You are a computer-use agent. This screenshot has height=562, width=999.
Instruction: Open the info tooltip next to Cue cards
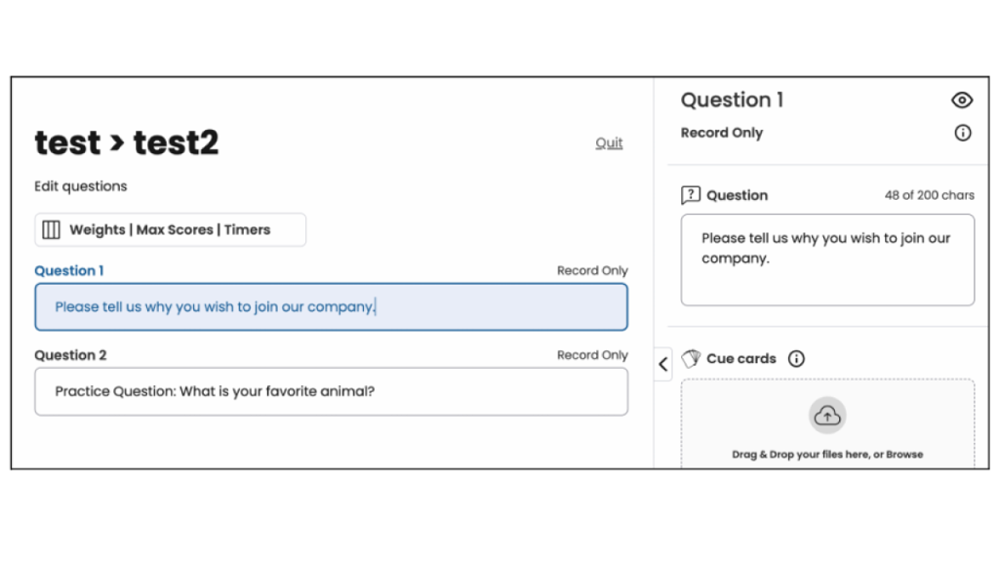click(796, 359)
